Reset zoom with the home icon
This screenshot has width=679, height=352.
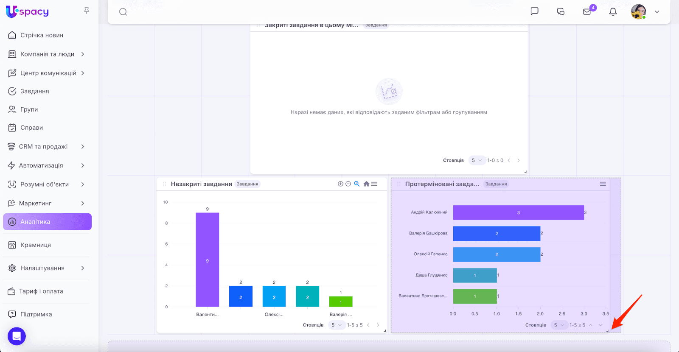[x=366, y=184]
